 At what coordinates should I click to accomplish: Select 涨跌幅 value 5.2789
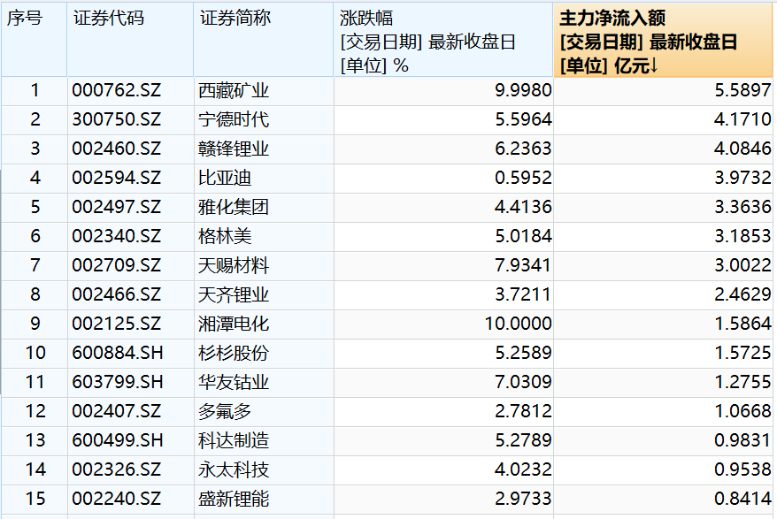pyautogui.click(x=523, y=441)
